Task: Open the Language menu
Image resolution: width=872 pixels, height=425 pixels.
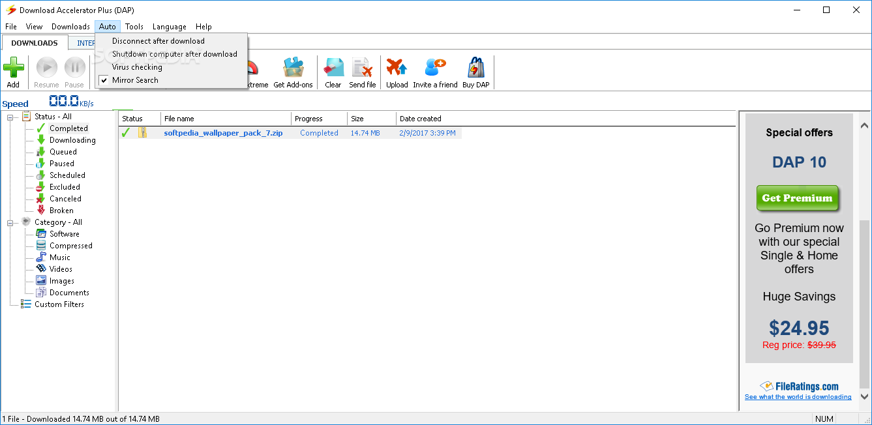Action: tap(170, 27)
